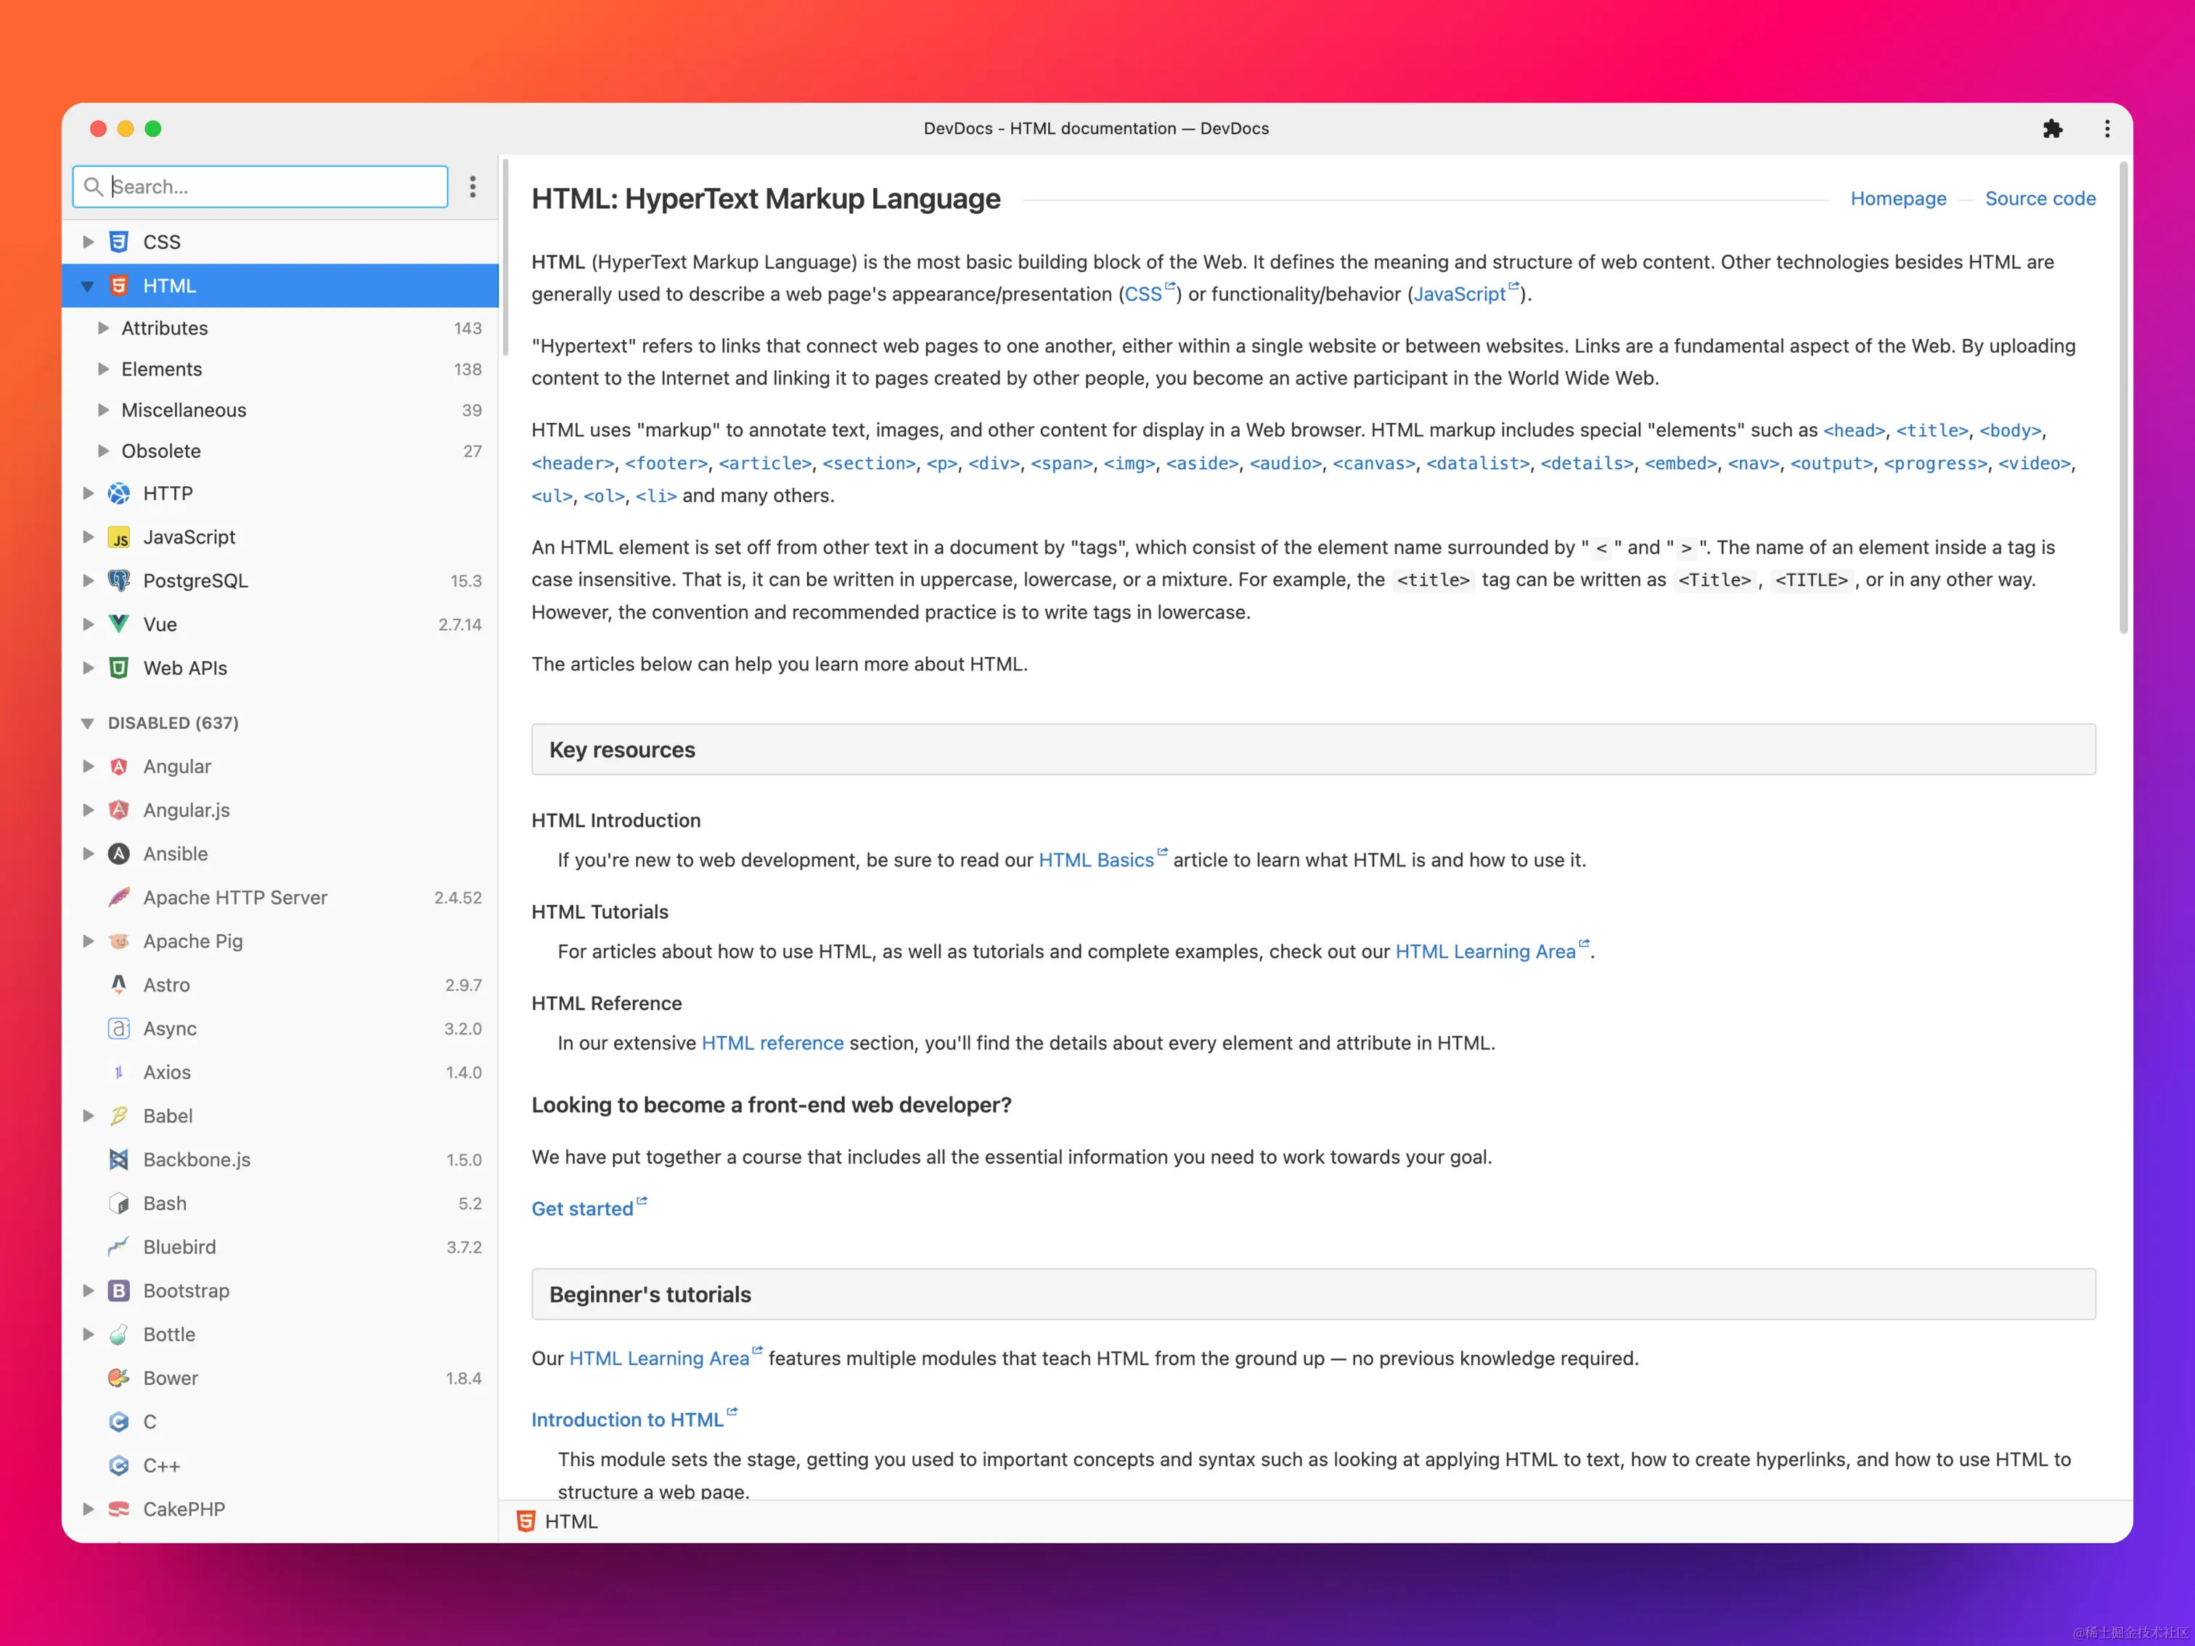Image resolution: width=2195 pixels, height=1646 pixels.
Task: Select the PostgreSQL elephant icon
Action: 119,581
